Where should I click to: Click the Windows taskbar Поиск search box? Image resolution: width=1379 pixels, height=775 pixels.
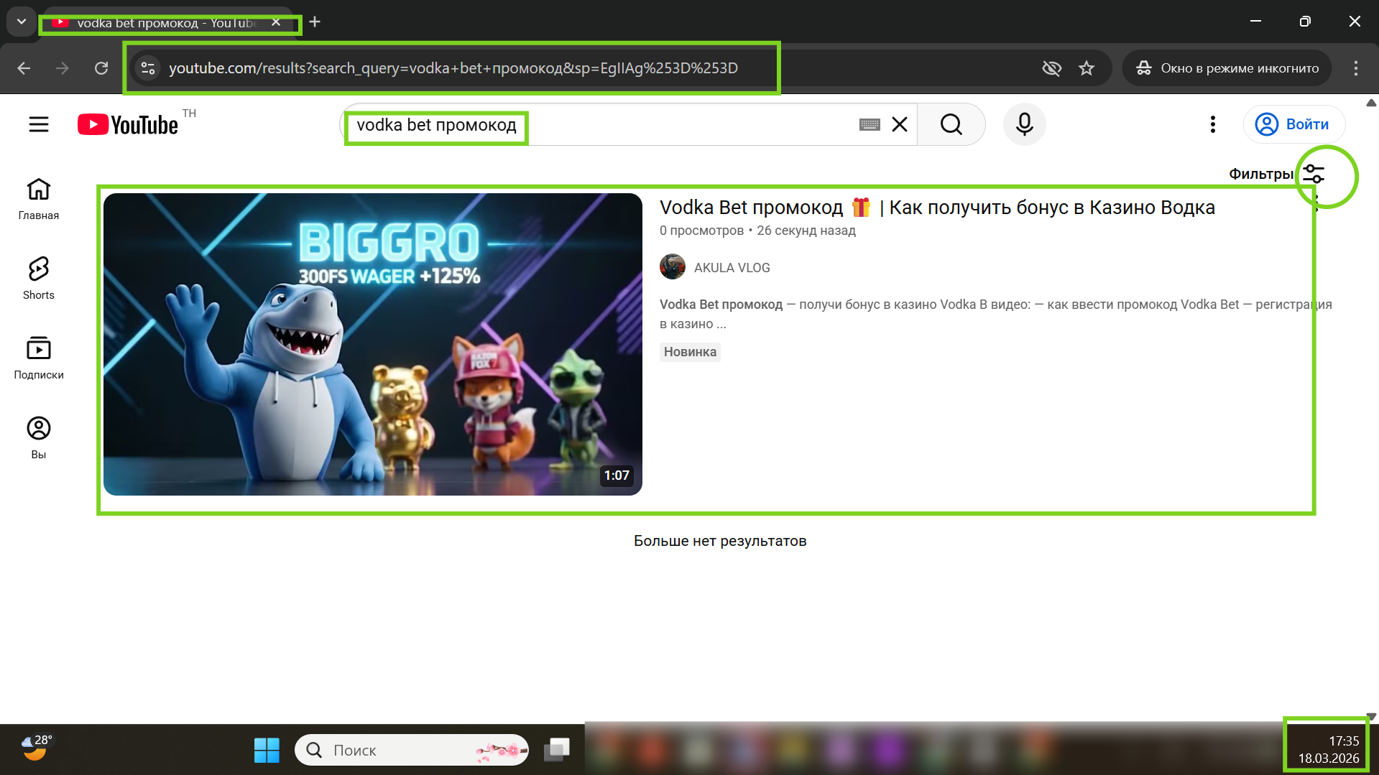[x=412, y=750]
